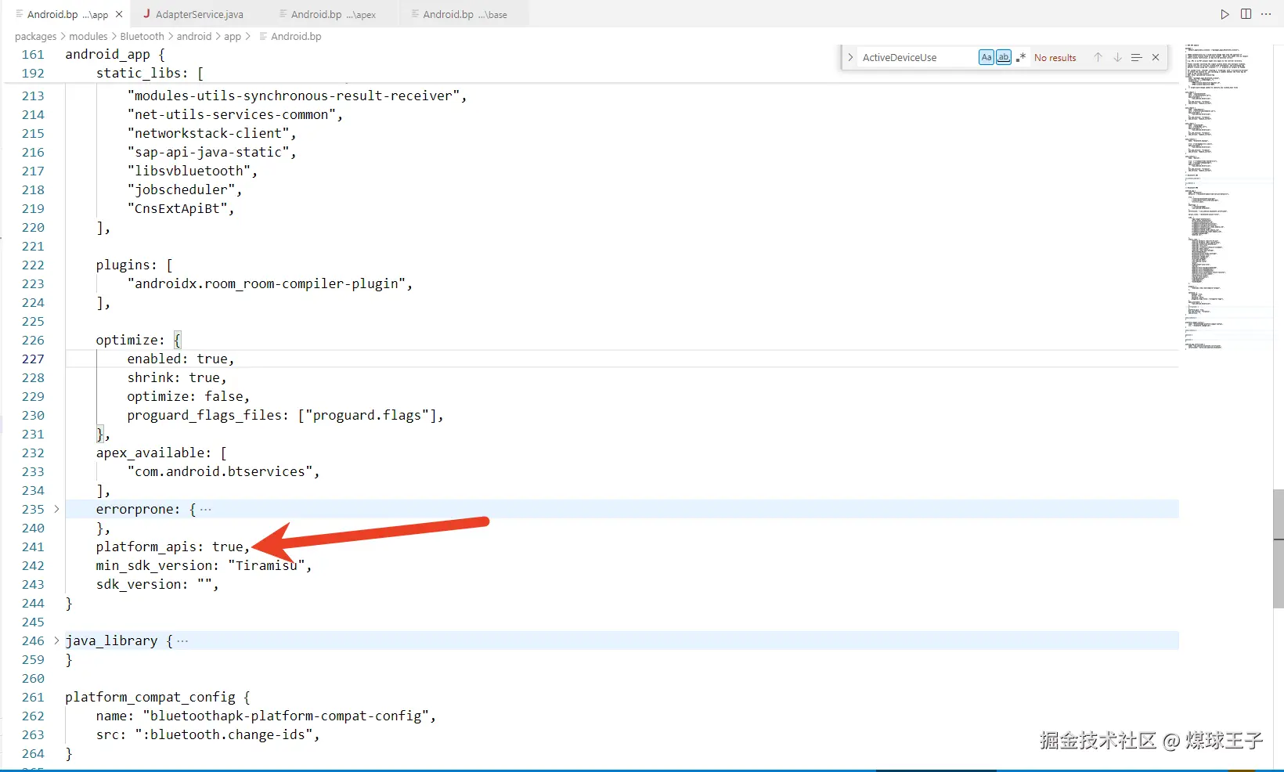Viewport: 1284px width, 772px height.
Task: Toggle Match Case in the find widget
Action: pos(986,57)
